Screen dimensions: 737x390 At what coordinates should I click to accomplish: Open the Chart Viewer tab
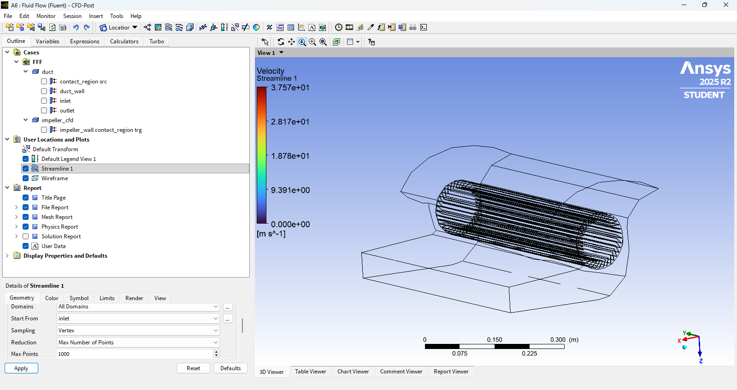[353, 372]
